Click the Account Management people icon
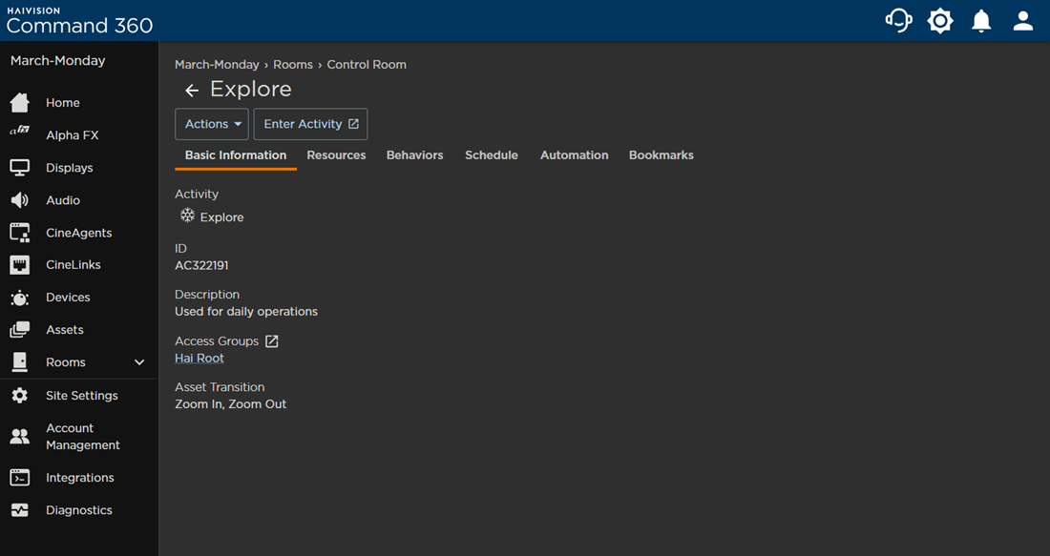 click(19, 436)
